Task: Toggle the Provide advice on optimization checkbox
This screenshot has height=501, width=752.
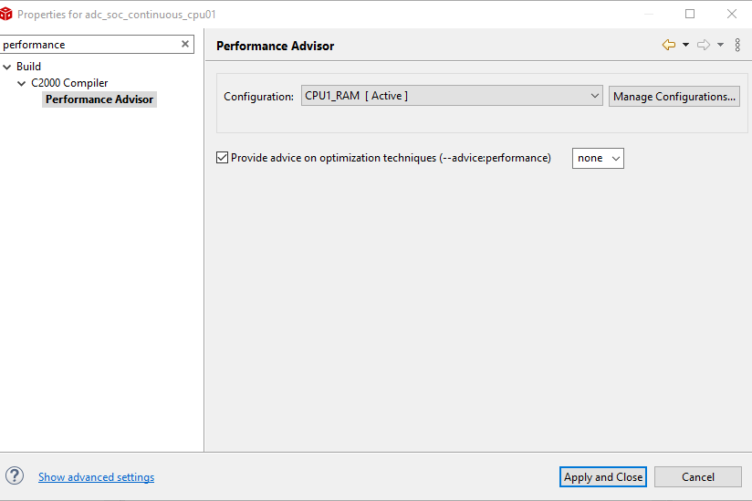Action: (x=222, y=158)
